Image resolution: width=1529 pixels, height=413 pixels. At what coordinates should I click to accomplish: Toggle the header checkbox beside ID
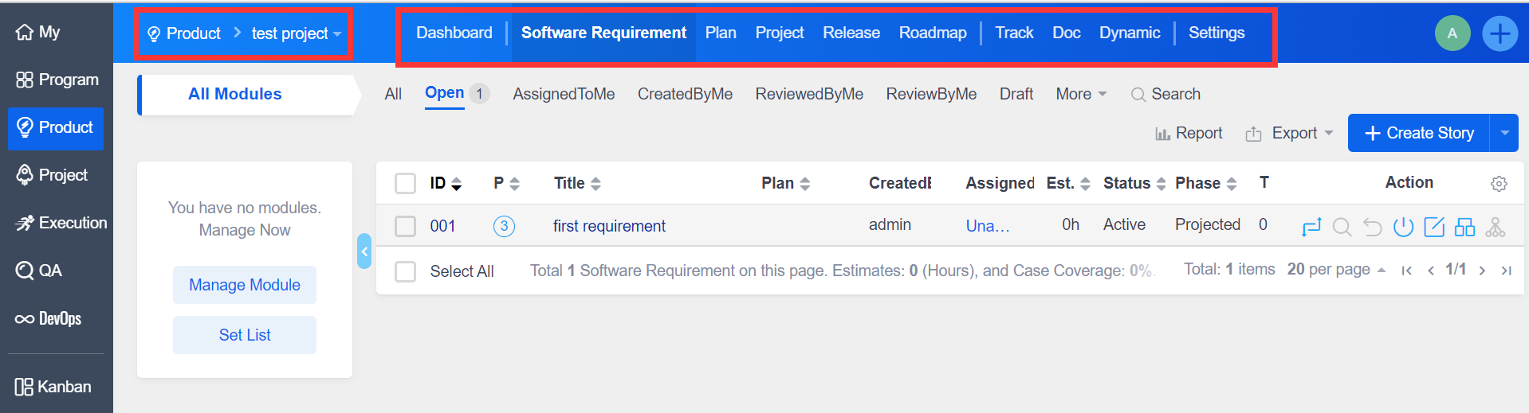(406, 184)
